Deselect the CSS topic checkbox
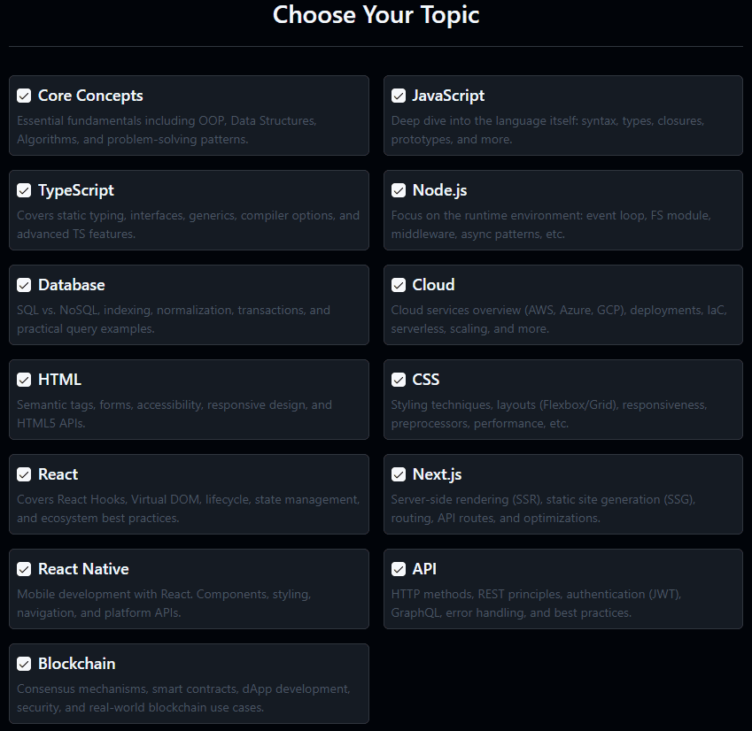752x731 pixels. 399,379
